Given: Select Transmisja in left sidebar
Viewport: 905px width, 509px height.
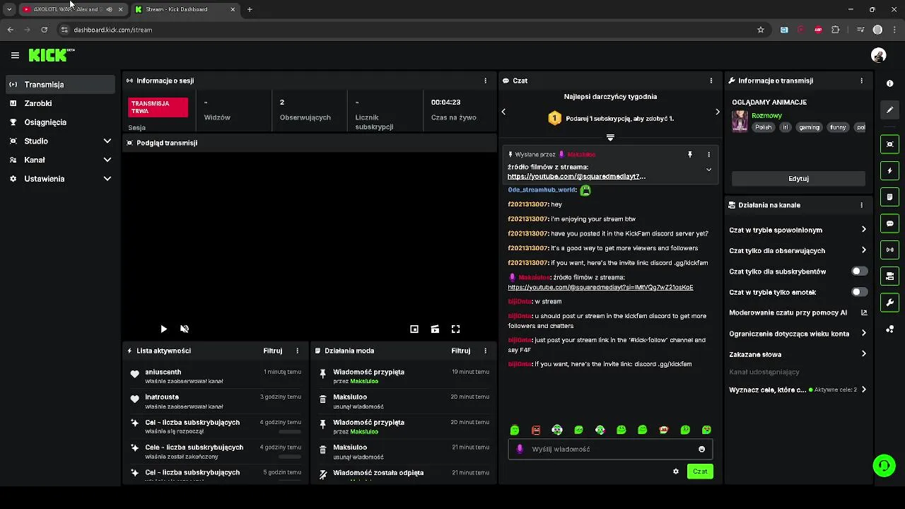Looking at the screenshot, I should click(x=61, y=84).
